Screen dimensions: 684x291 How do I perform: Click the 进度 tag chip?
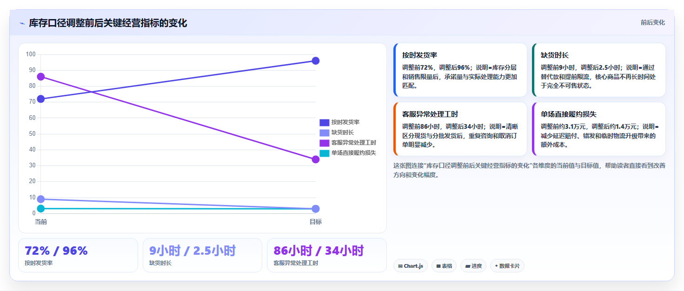click(473, 266)
